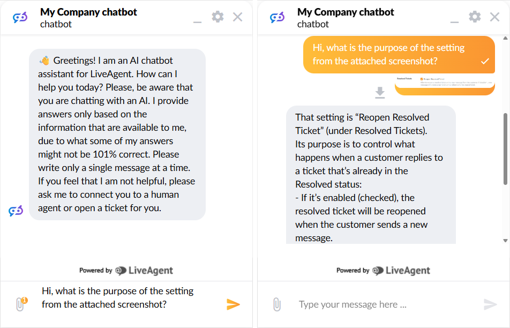This screenshot has width=510, height=328.
Task: Open settings gear in the greeting chat window
Action: pyautogui.click(x=217, y=17)
